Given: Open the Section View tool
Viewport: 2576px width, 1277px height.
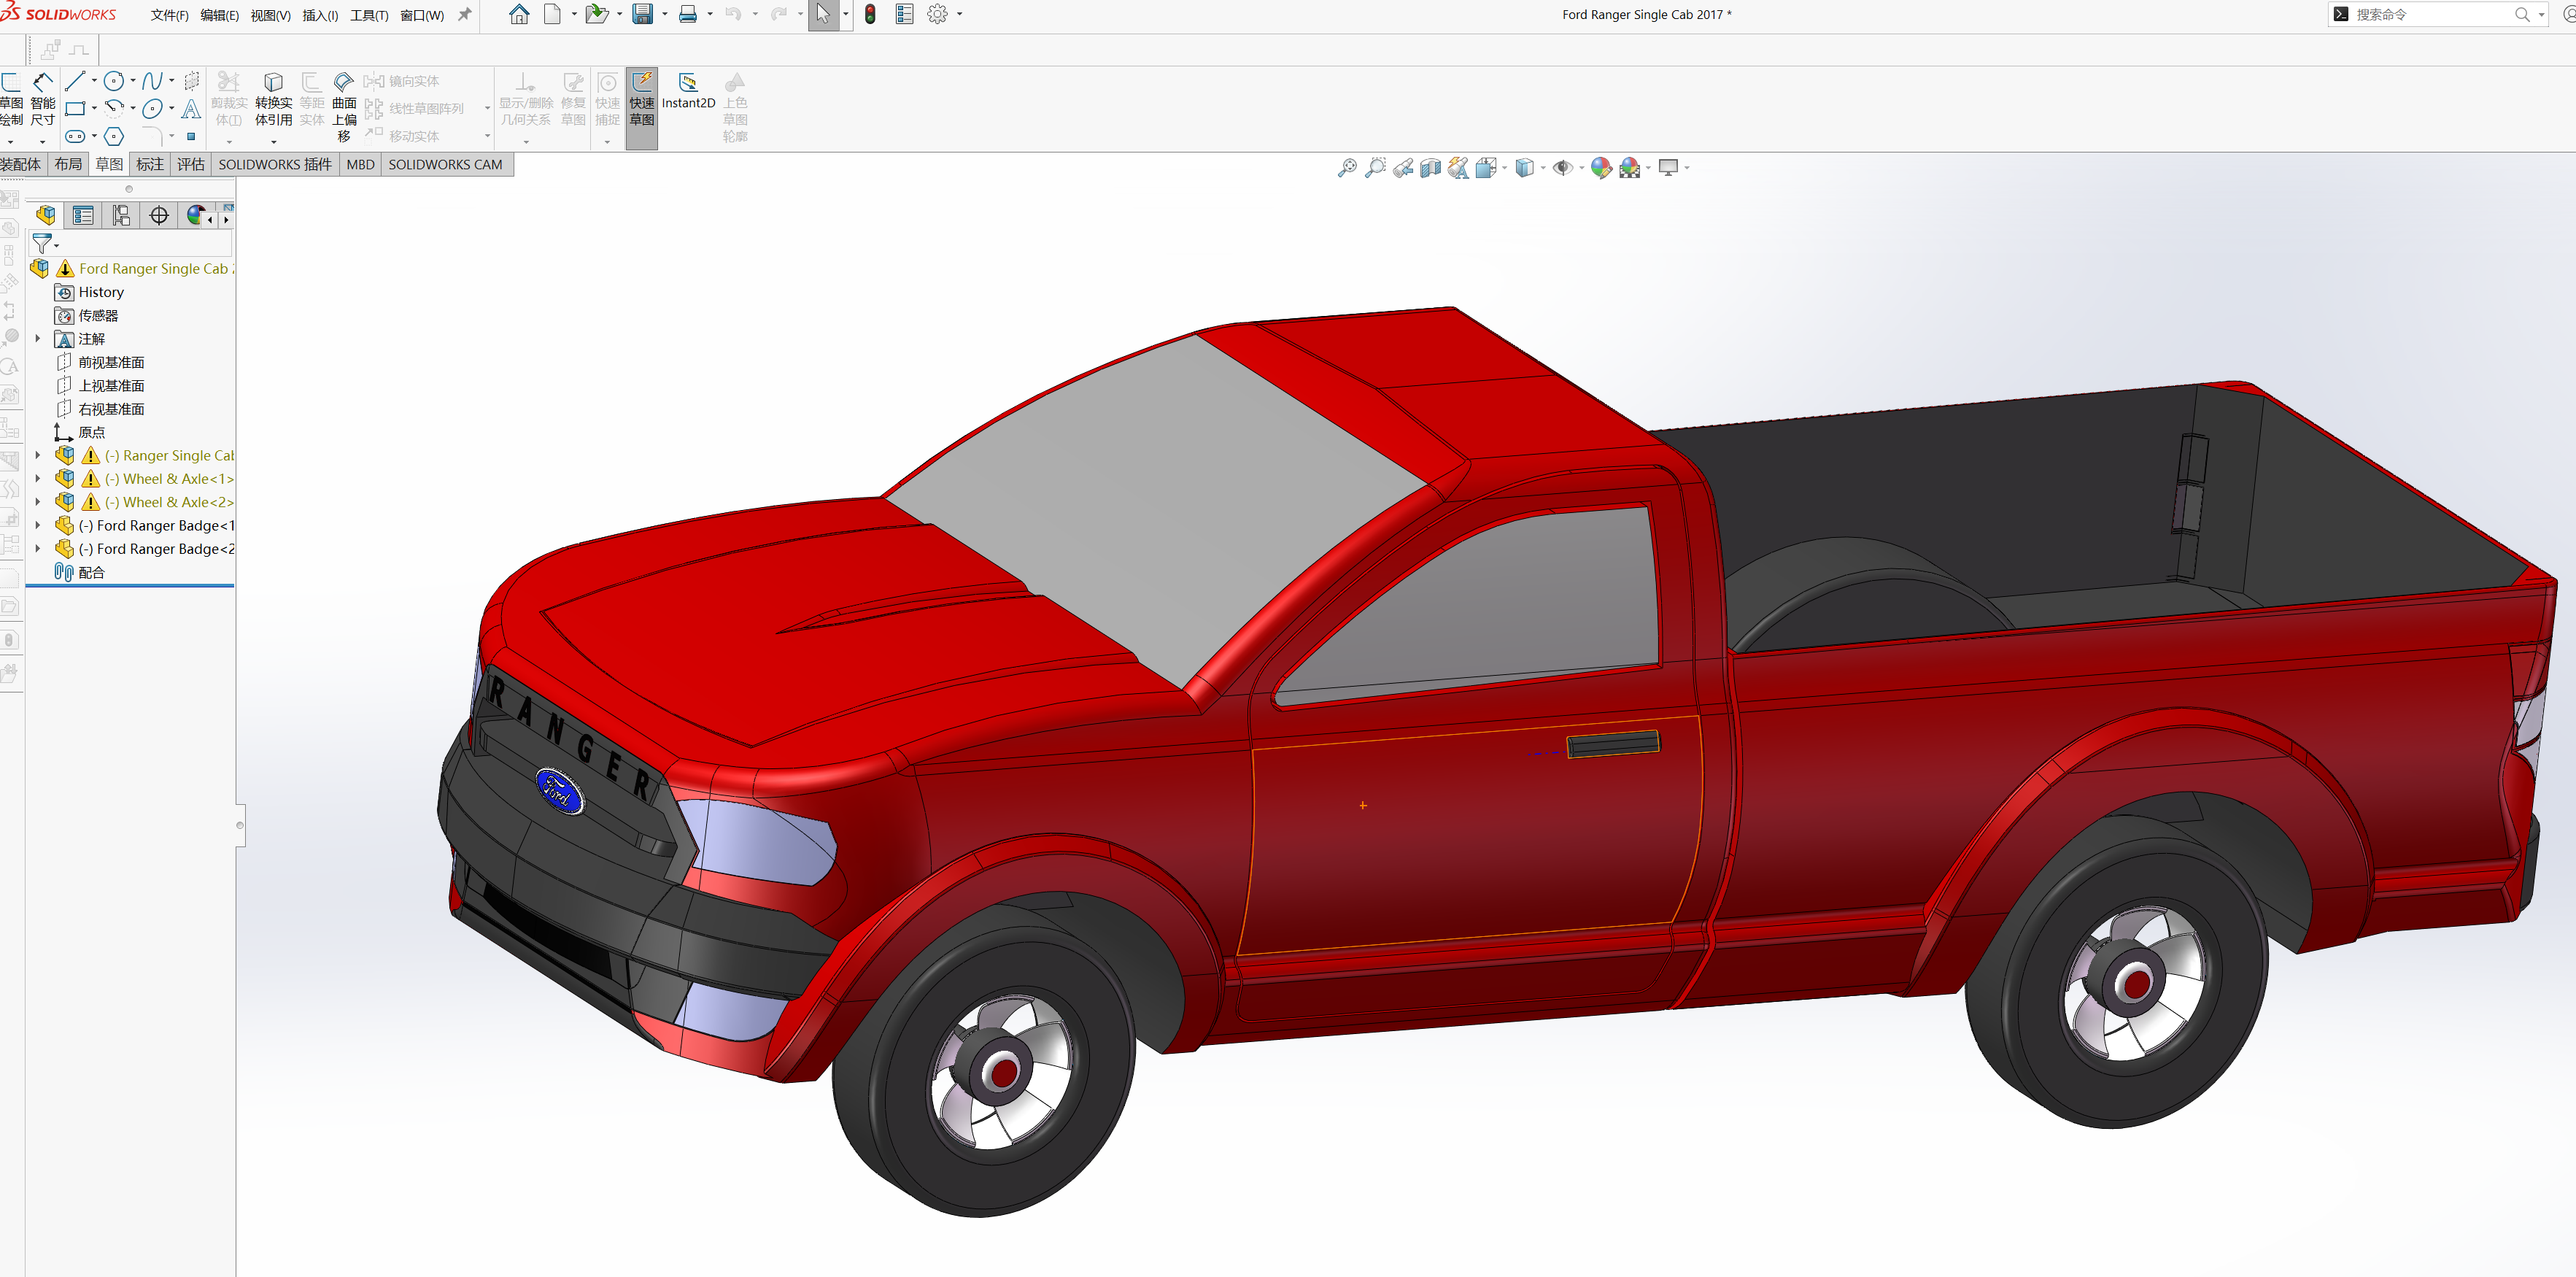Looking at the screenshot, I should pos(1430,168).
